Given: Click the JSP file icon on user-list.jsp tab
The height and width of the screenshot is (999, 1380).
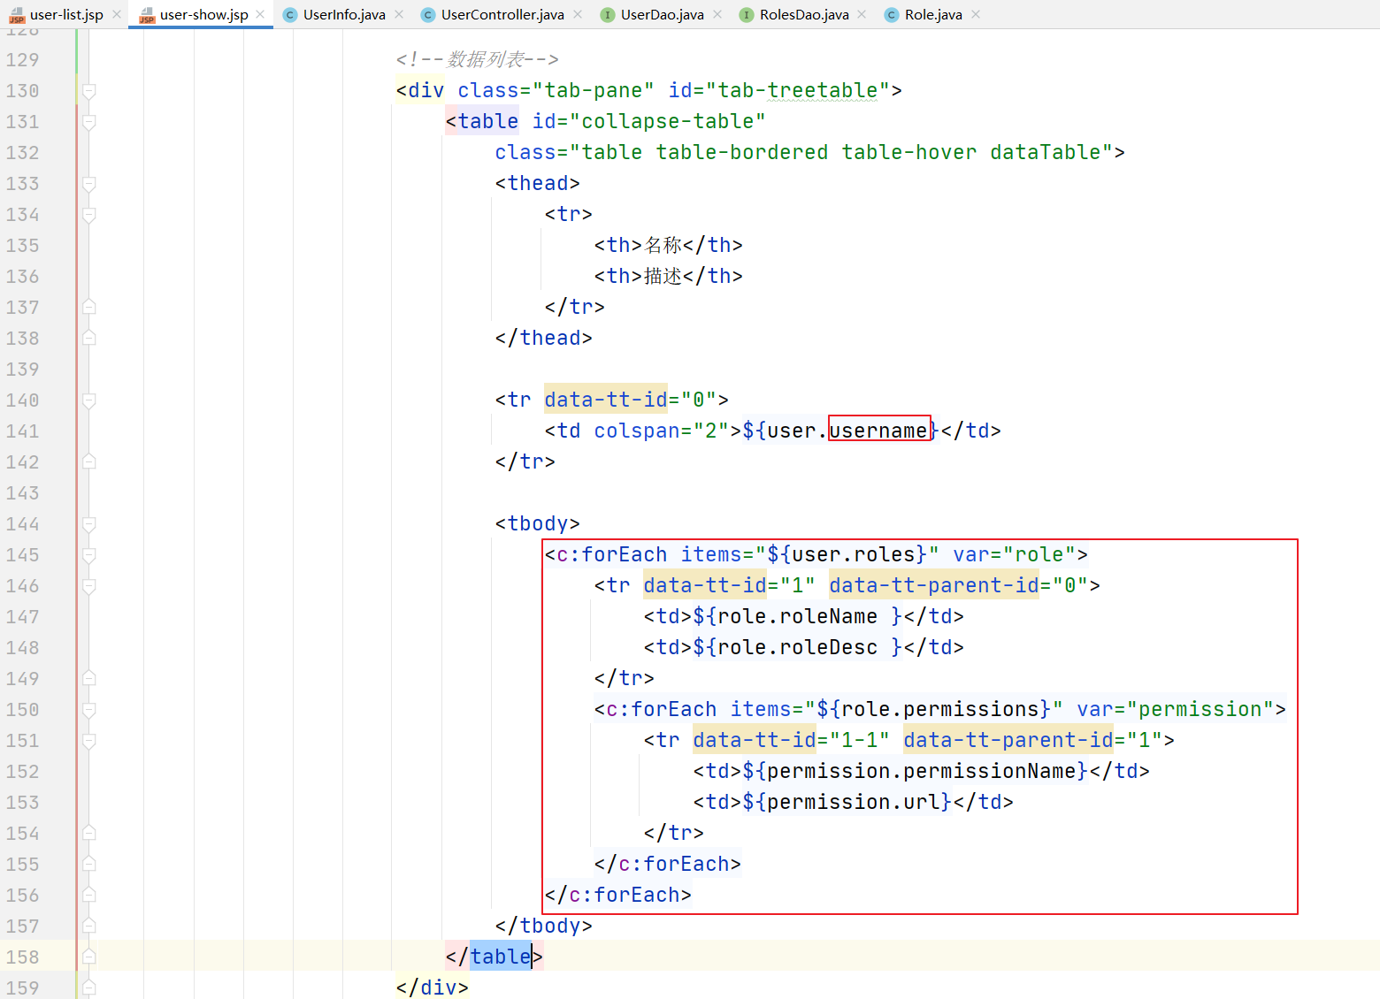Looking at the screenshot, I should tap(17, 14).
